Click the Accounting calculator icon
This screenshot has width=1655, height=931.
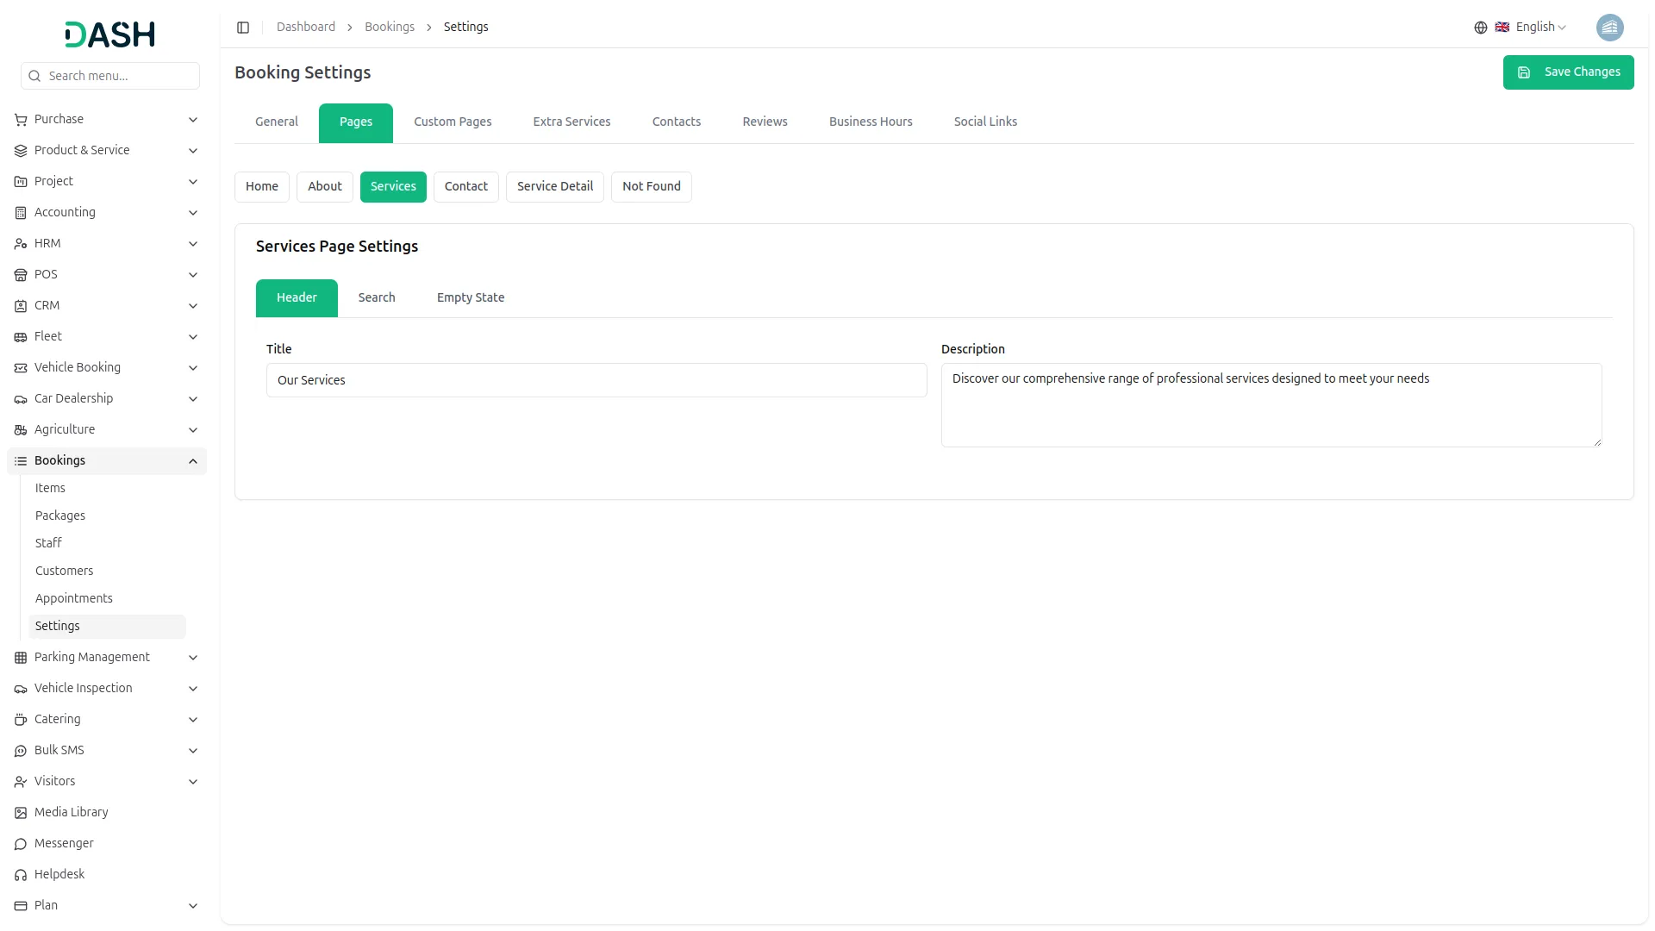[21, 213]
